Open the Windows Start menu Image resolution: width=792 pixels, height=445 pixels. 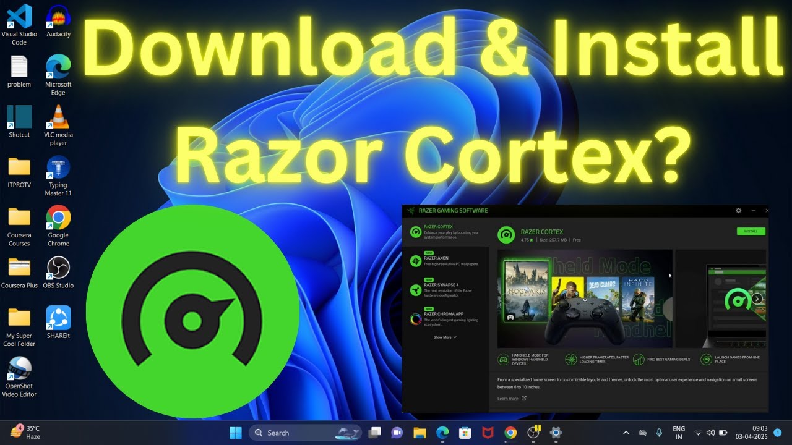[236, 433]
